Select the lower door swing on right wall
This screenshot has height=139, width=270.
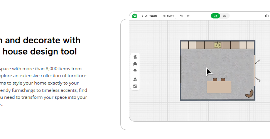(x=258, y=79)
